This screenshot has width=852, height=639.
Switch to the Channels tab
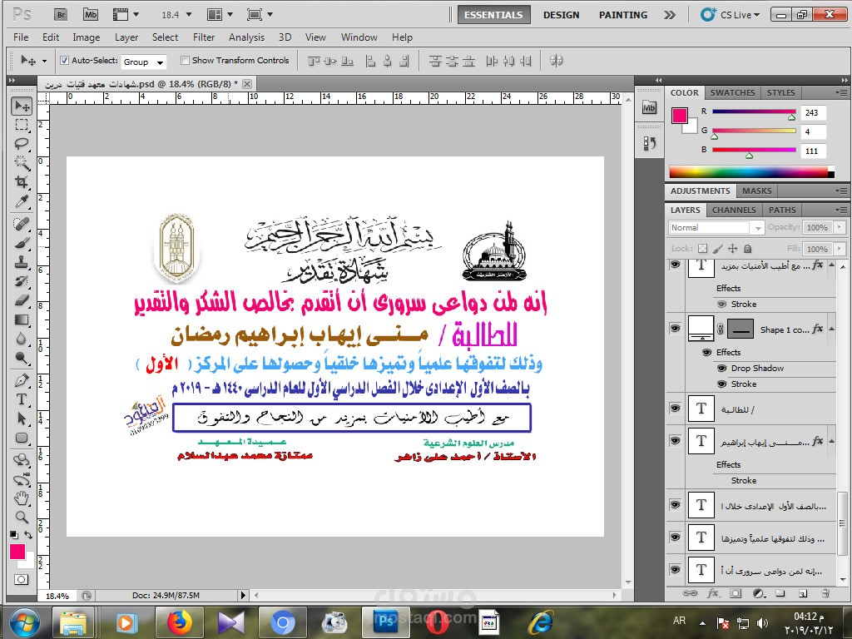(x=733, y=210)
